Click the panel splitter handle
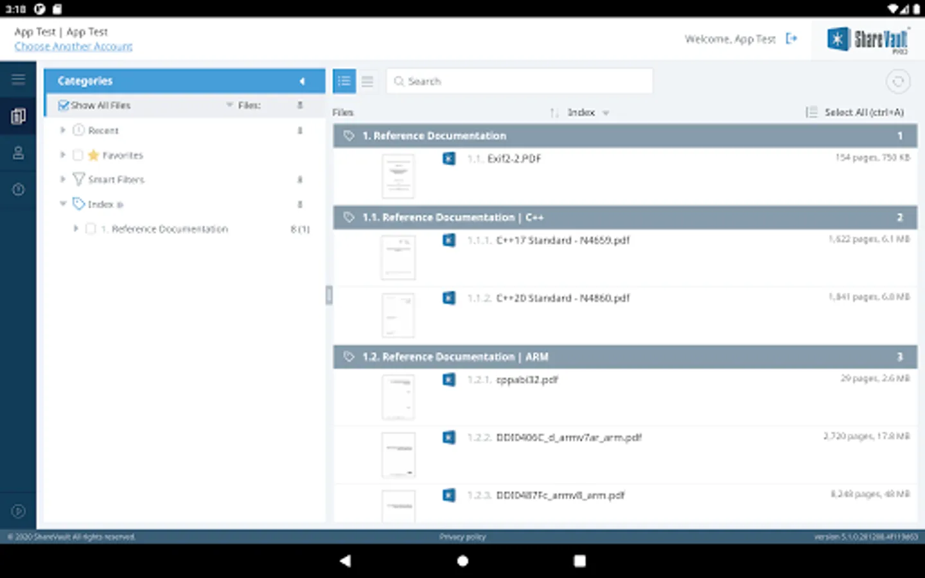 pos(329,295)
